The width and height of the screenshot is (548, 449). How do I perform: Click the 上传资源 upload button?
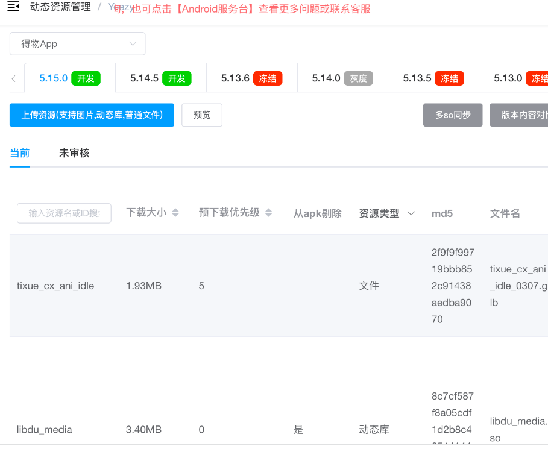(x=91, y=115)
